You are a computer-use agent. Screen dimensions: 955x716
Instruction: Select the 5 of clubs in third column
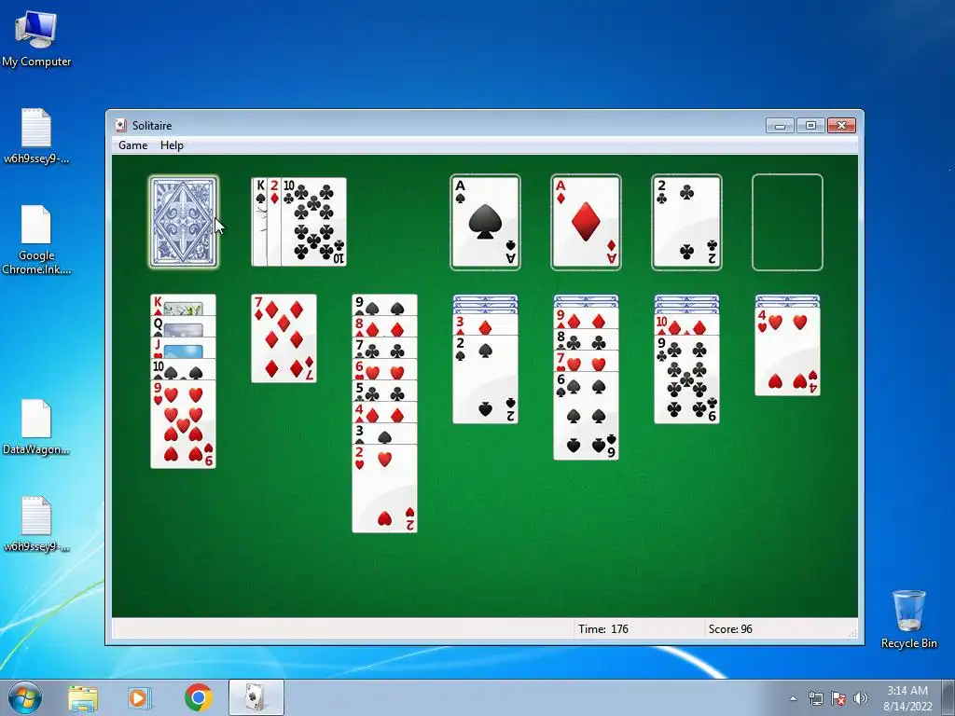pyautogui.click(x=385, y=391)
